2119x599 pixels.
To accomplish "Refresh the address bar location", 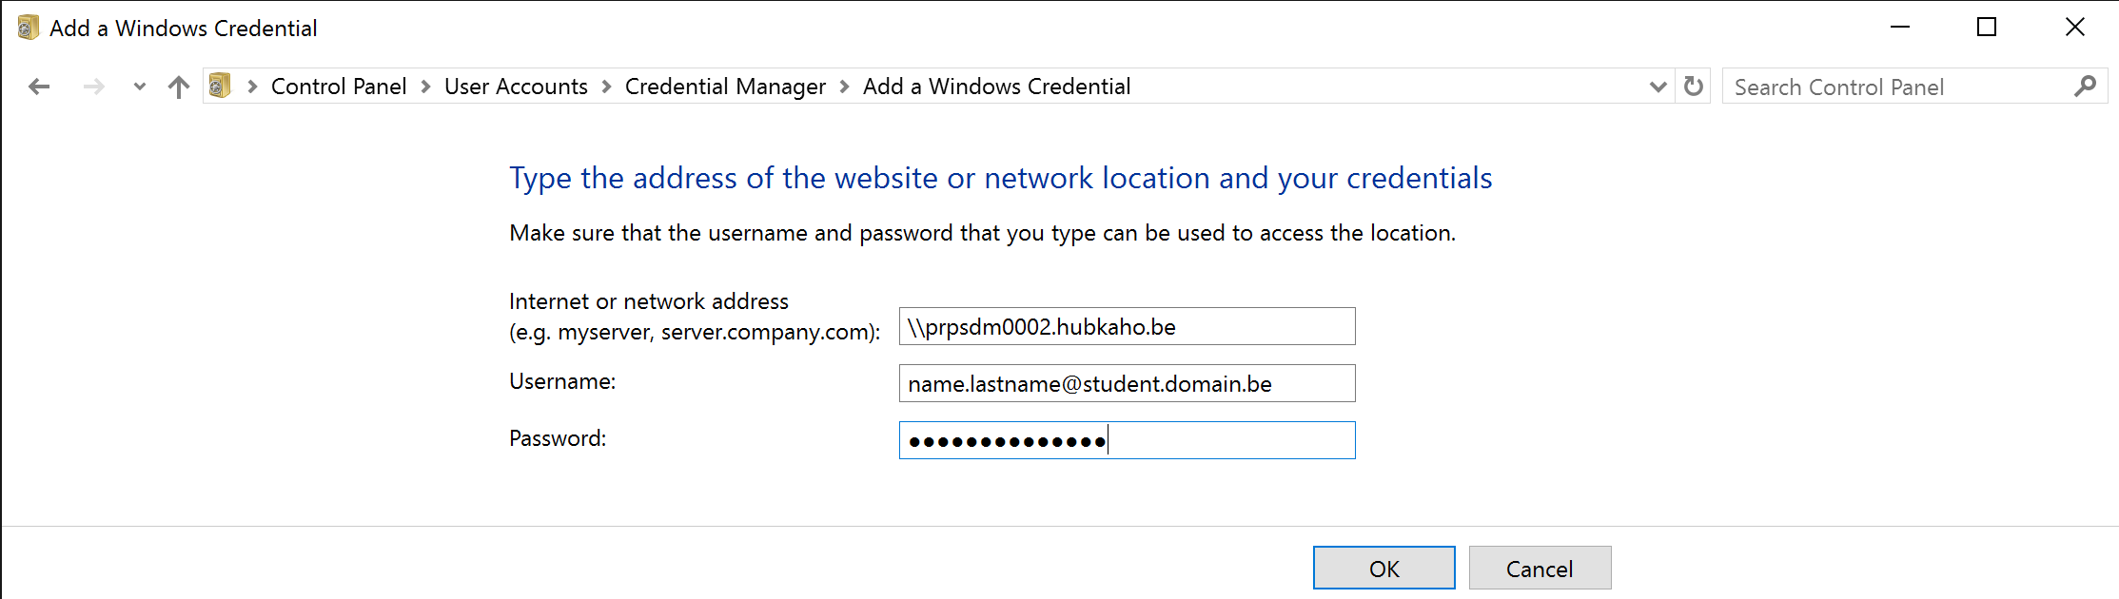I will click(x=1693, y=87).
